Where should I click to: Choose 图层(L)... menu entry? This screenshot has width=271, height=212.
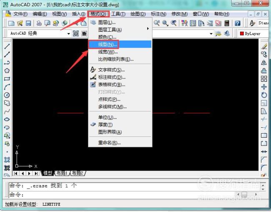pos(120,22)
